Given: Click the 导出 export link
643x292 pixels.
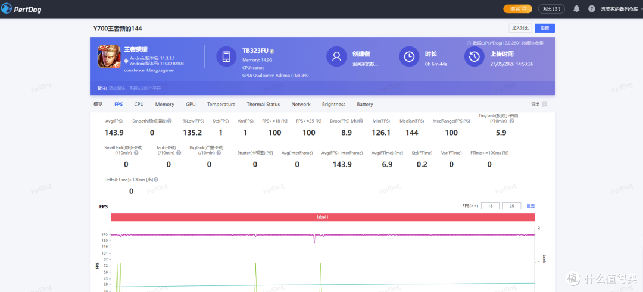Looking at the screenshot, I should (535, 105).
